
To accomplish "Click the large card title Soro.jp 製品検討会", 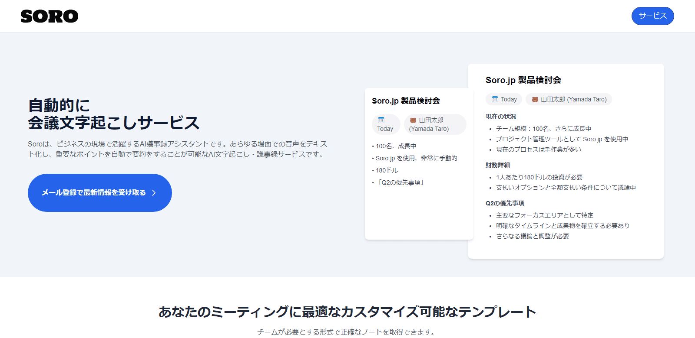I will point(523,80).
